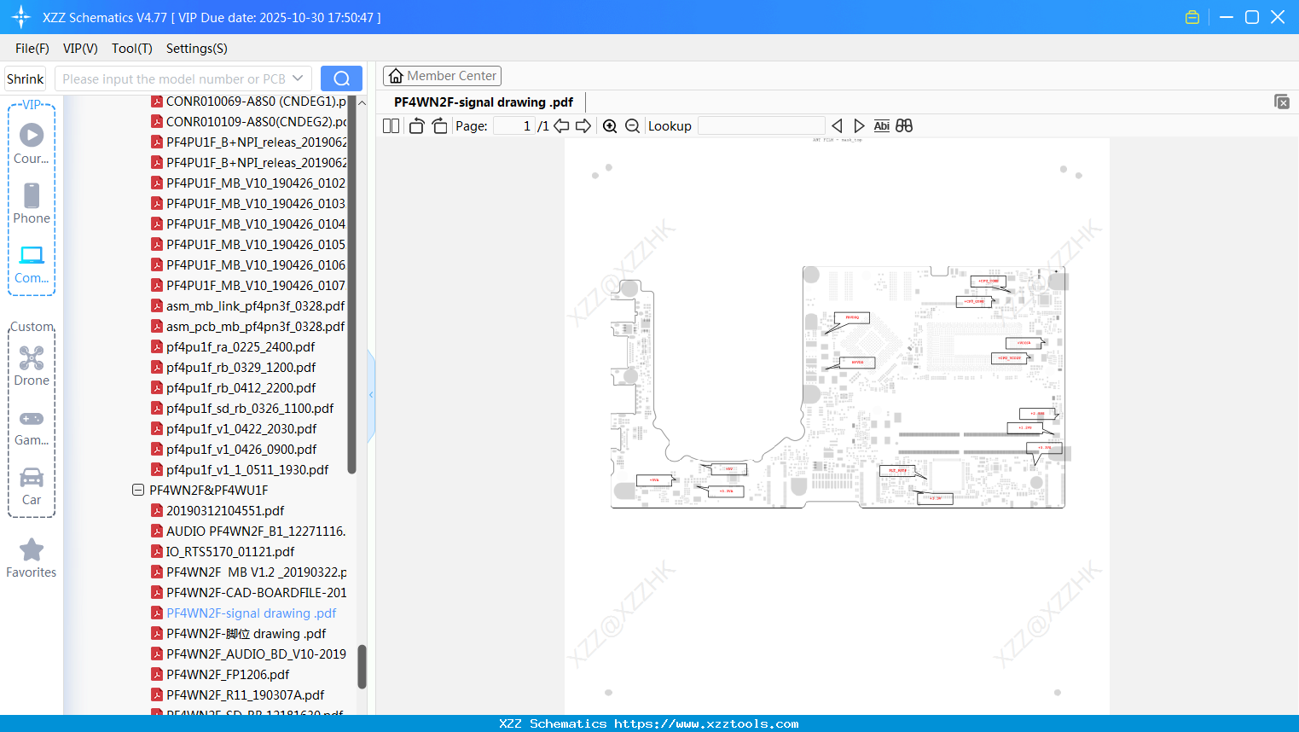The width and height of the screenshot is (1299, 732).
Task: Open the File(F) menu
Action: [x=32, y=49]
